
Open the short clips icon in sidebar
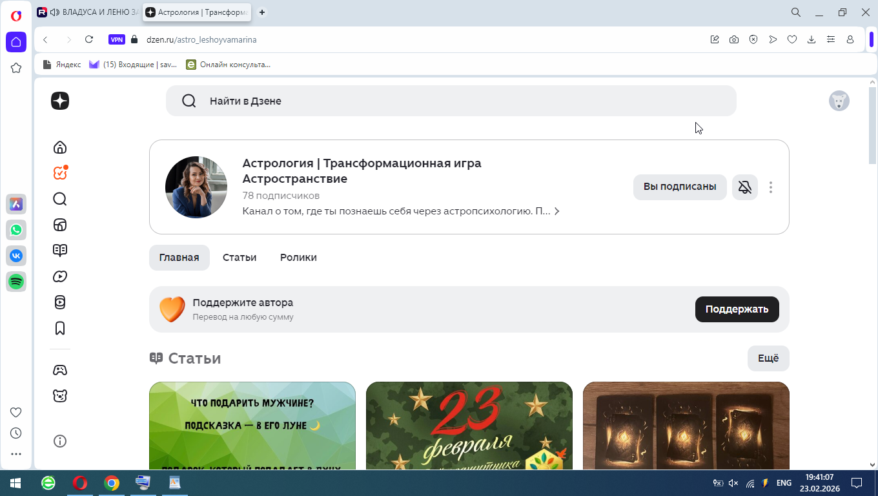pyautogui.click(x=60, y=302)
